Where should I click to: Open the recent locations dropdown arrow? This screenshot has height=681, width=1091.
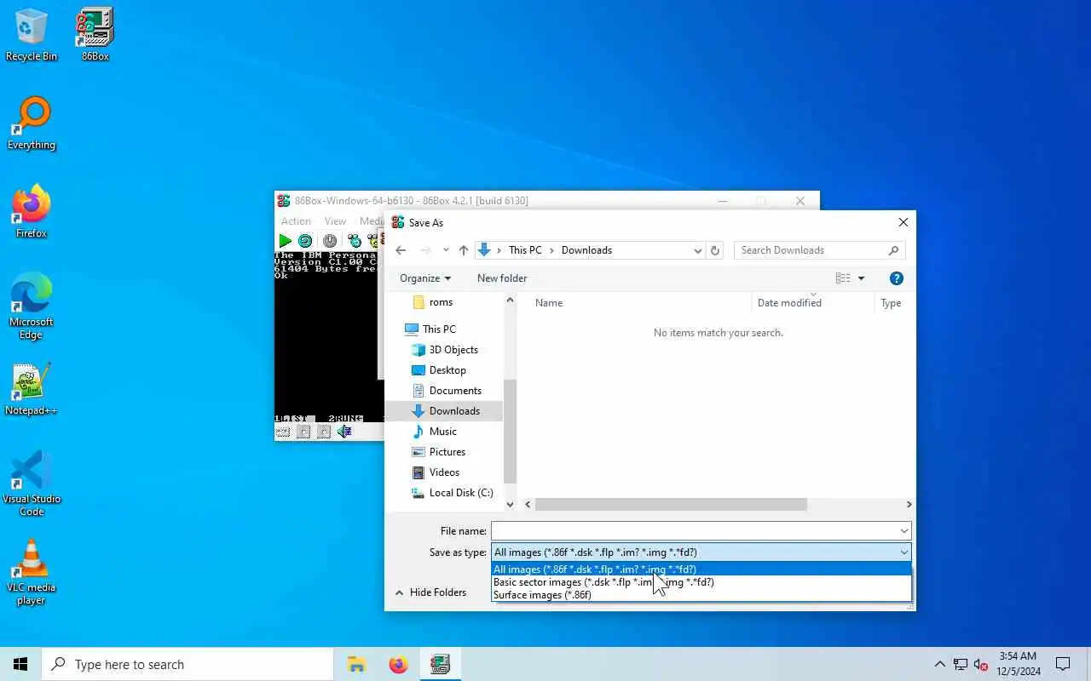(446, 250)
